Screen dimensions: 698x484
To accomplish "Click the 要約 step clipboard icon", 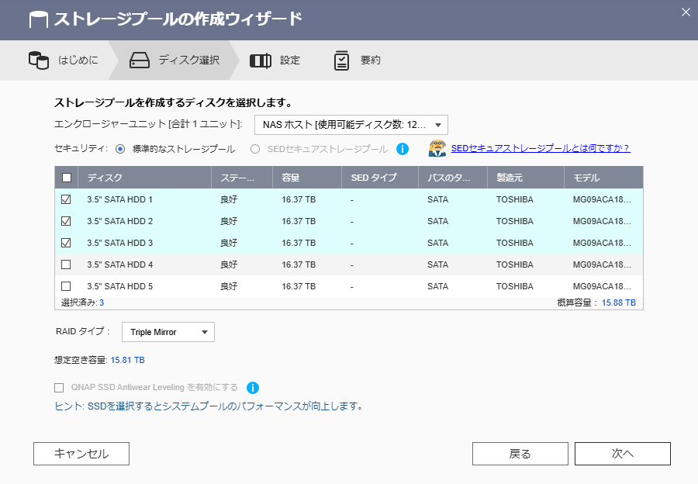I will [341, 60].
